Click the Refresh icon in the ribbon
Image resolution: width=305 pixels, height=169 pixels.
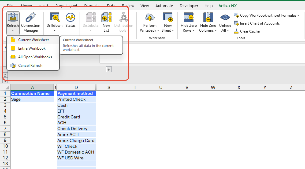point(13,17)
